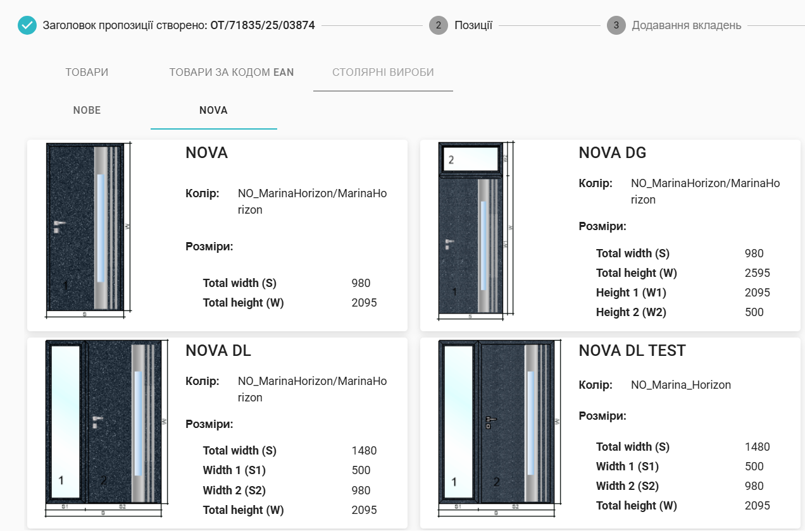Image resolution: width=805 pixels, height=531 pixels.
Task: Open the NOVA DG product title
Action: click(x=612, y=153)
